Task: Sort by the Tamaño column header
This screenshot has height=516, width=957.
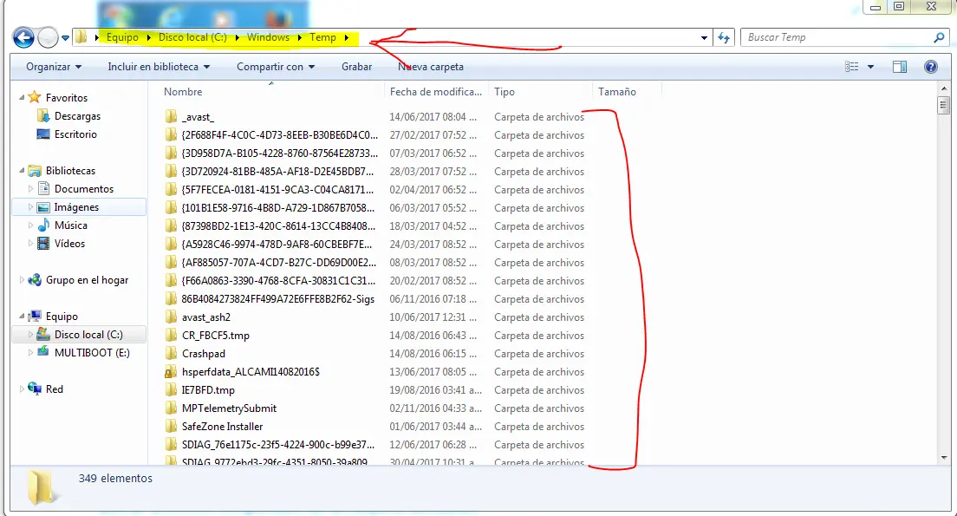Action: [x=617, y=92]
